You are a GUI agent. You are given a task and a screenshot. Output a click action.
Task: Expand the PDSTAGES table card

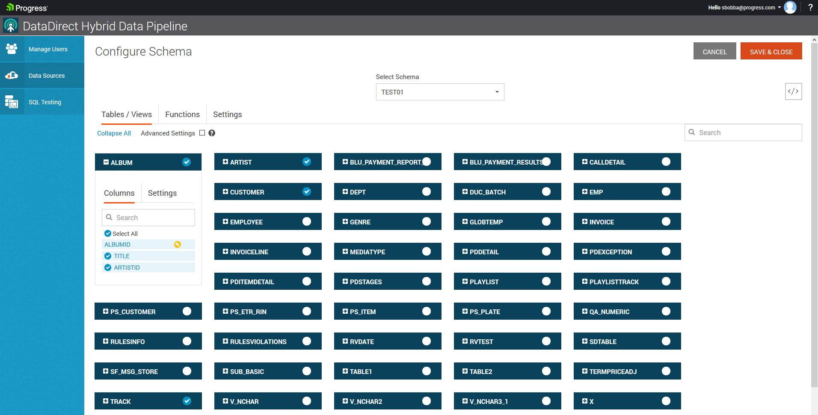[345, 281]
